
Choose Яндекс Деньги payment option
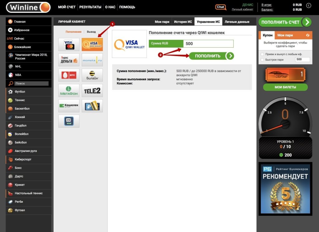coord(69,60)
